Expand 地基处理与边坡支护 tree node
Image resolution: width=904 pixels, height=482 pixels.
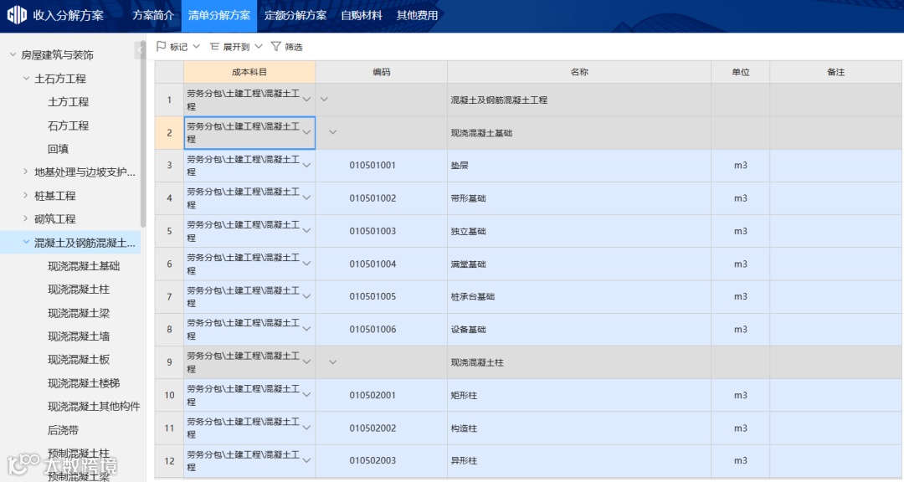click(x=25, y=172)
